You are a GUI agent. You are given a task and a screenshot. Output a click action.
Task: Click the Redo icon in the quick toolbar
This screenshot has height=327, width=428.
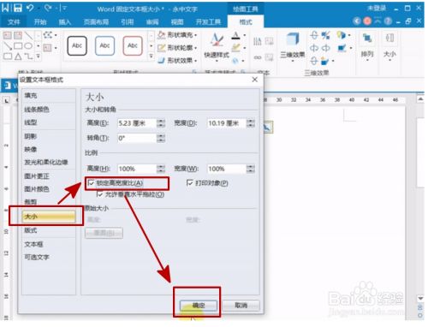[48, 9]
